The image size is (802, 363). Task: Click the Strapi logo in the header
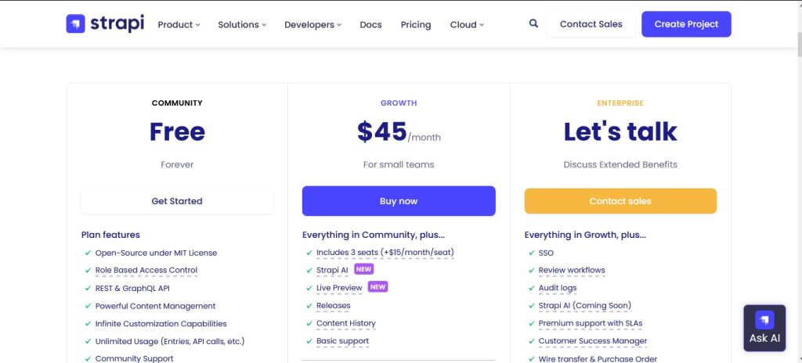[106, 23]
